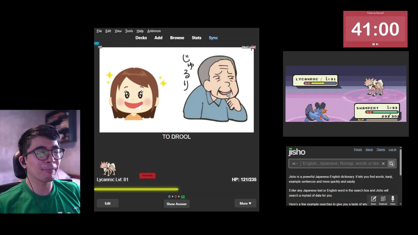
Task: Click the Lycanroc sprite in battle window
Action: (x=374, y=86)
